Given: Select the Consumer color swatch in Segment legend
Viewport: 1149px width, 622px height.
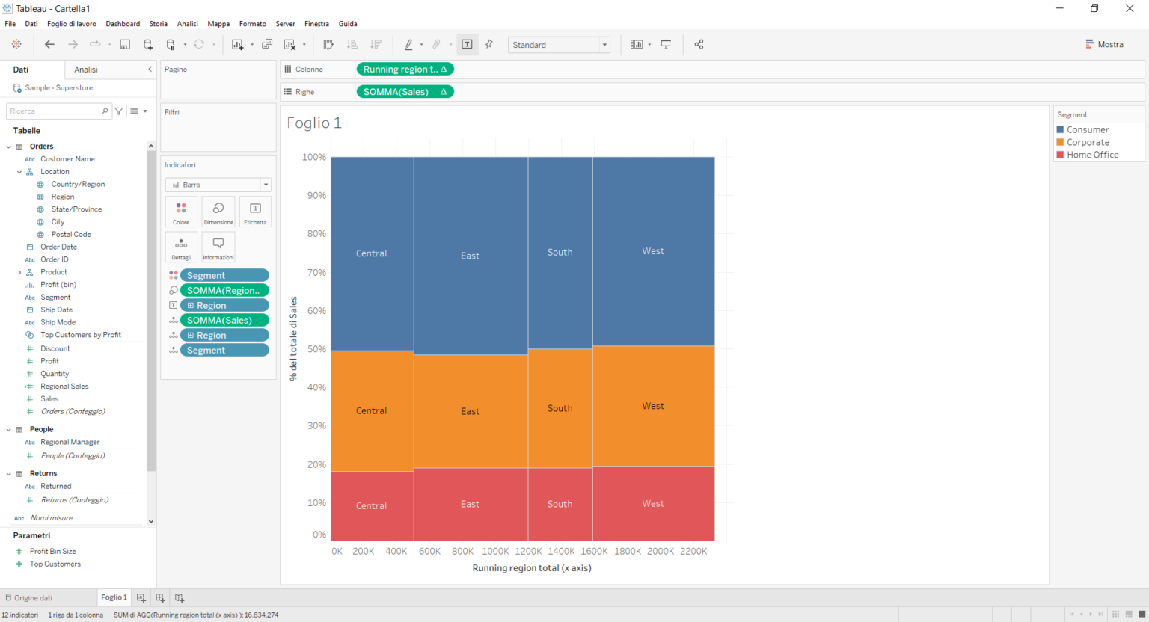Looking at the screenshot, I should point(1061,129).
